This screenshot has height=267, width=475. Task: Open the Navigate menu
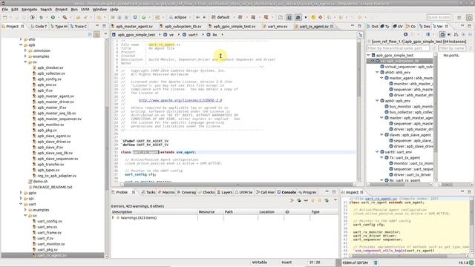pos(29,10)
